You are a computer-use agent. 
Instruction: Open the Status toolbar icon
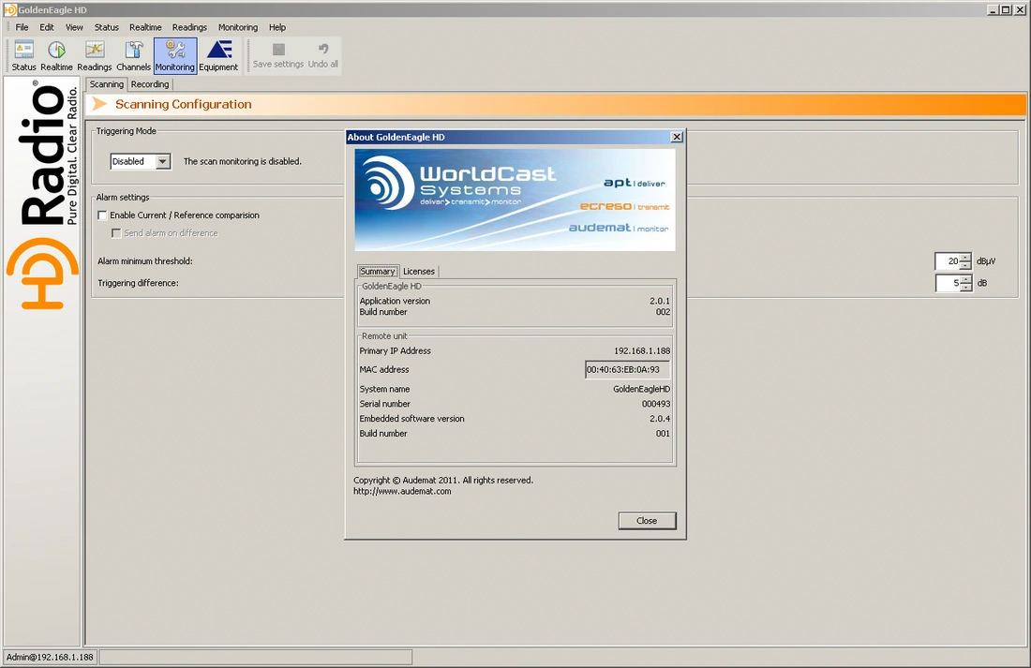point(23,55)
